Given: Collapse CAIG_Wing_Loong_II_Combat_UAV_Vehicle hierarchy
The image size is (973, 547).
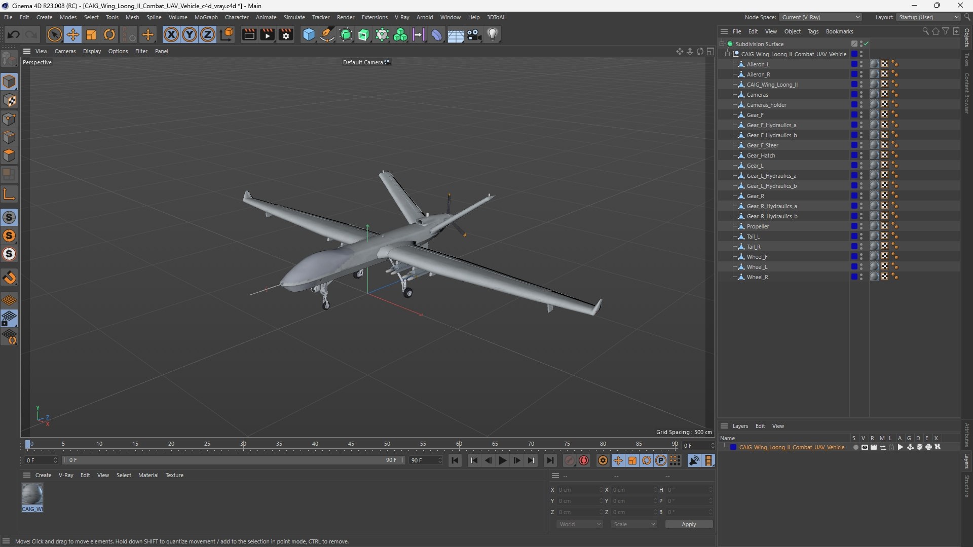Looking at the screenshot, I should (728, 54).
